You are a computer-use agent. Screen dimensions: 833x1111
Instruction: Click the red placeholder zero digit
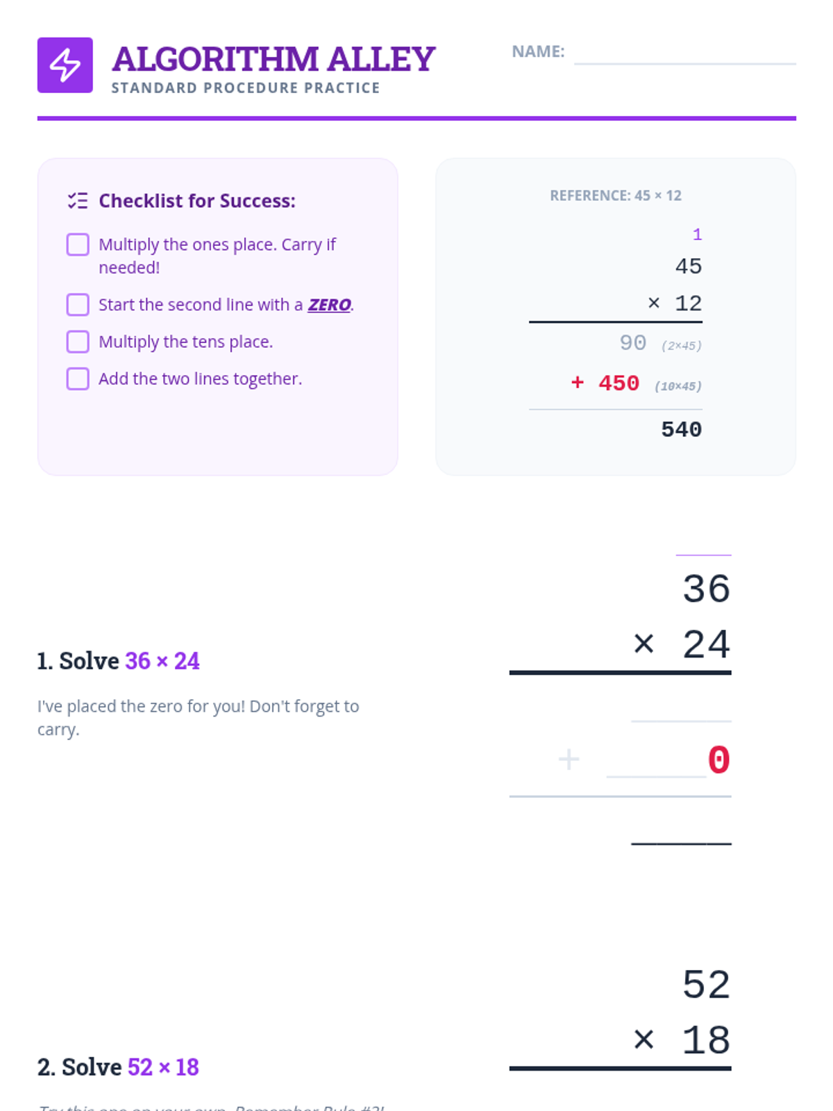(x=719, y=760)
